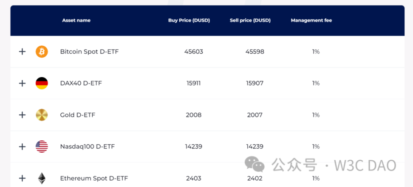Sort by Buy Price (DUSD) header
This screenshot has height=187, width=413.
pyautogui.click(x=189, y=20)
